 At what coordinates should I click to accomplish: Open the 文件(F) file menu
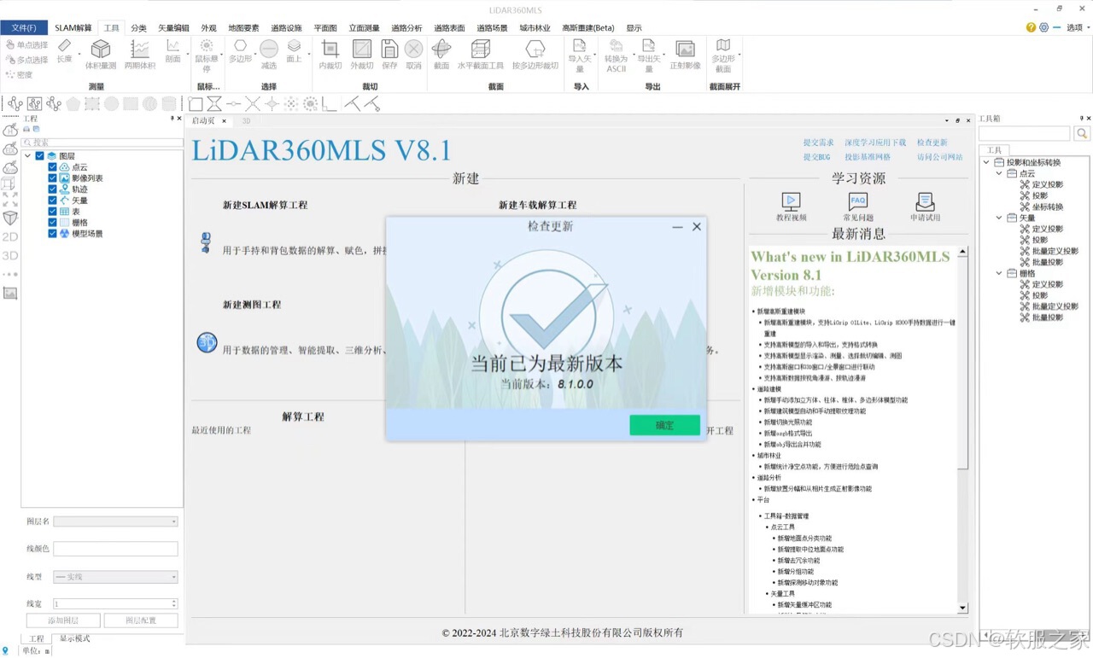(23, 28)
